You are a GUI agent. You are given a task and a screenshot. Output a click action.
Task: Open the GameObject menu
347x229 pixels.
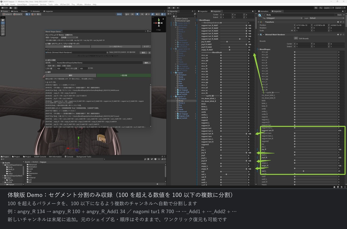tap(22, 4)
